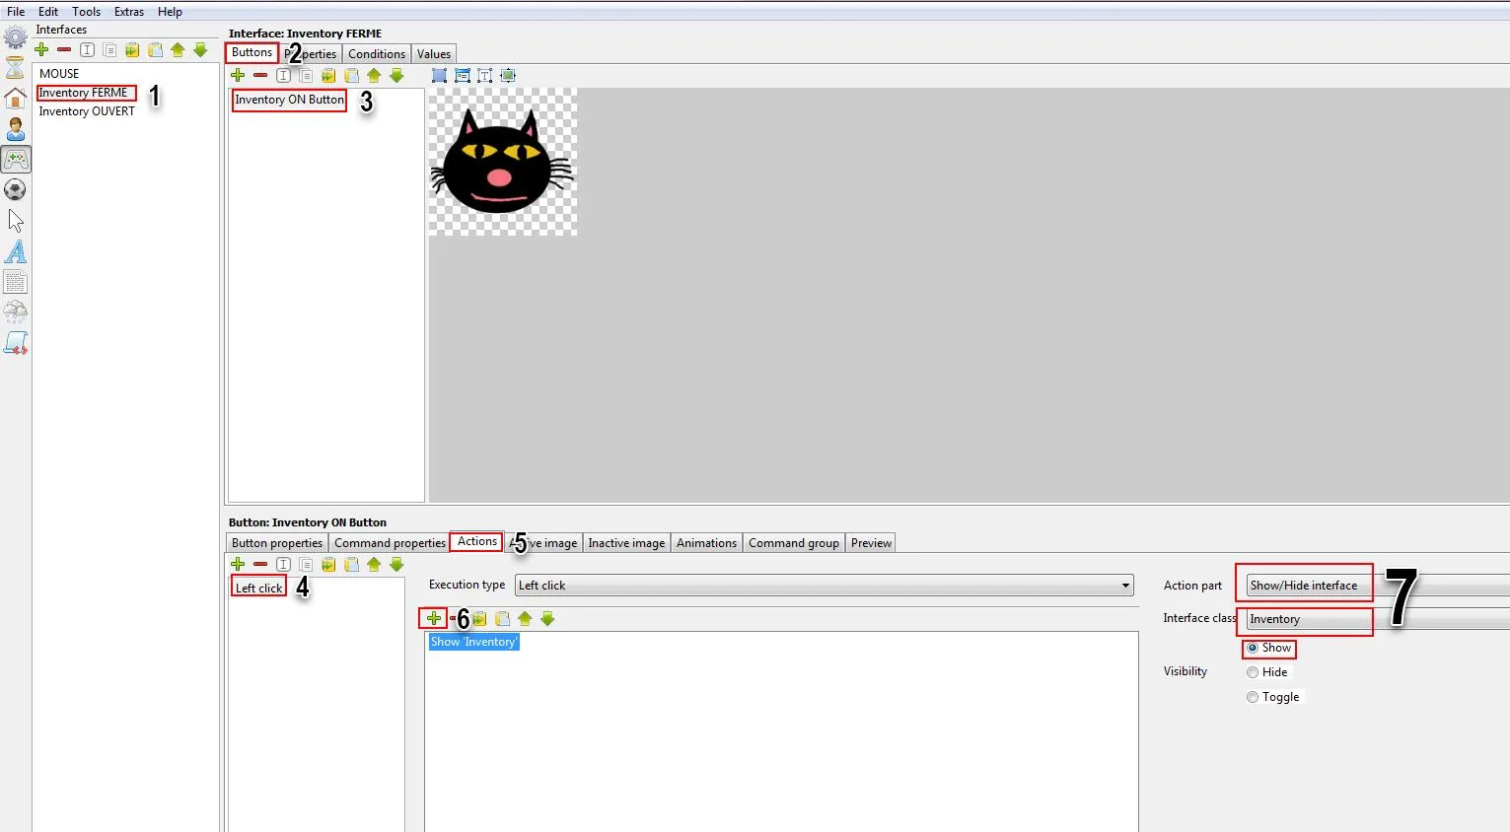Select the Fonts letter A sidebar icon
This screenshot has height=832, width=1510.
click(16, 251)
